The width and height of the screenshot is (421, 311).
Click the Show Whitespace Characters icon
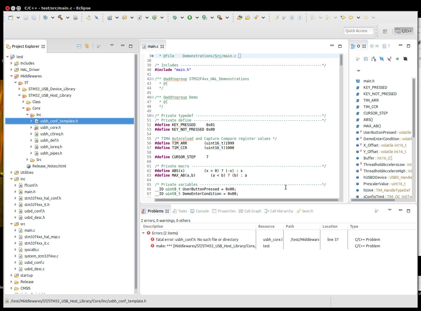(300, 17)
